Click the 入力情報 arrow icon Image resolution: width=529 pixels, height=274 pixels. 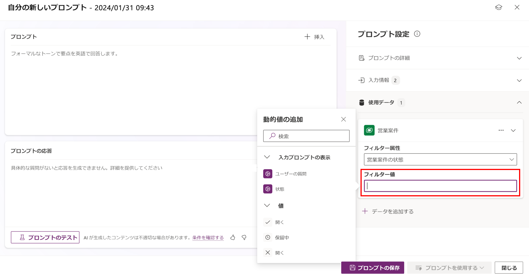[361, 80]
